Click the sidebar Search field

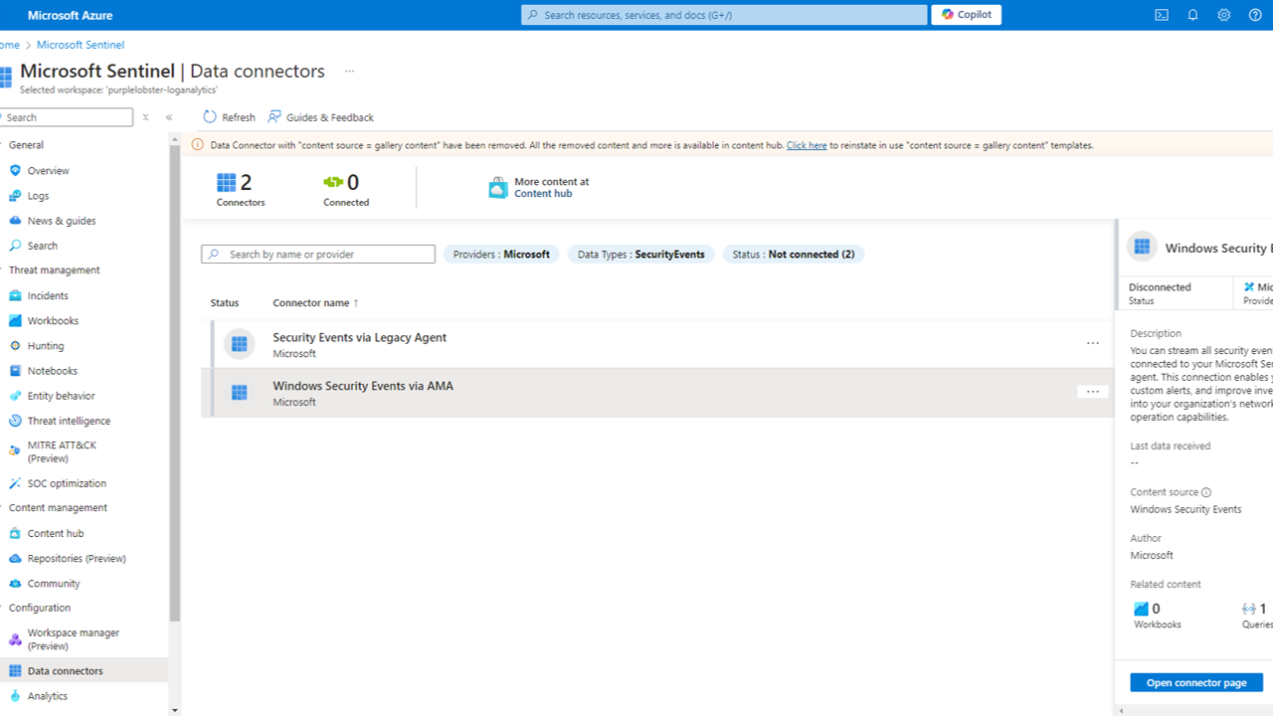point(67,117)
